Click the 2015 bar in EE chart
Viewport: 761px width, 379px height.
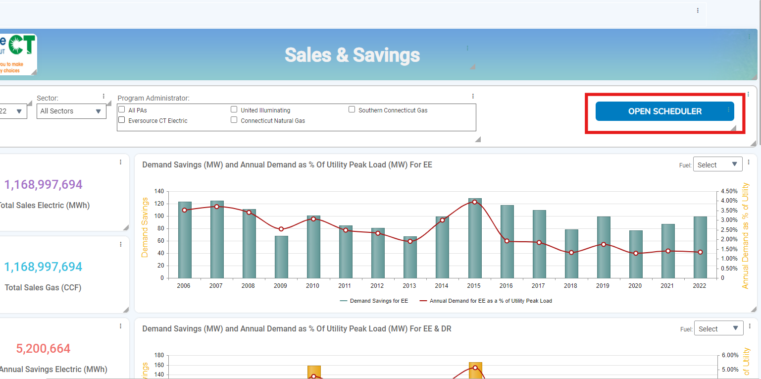coord(475,238)
